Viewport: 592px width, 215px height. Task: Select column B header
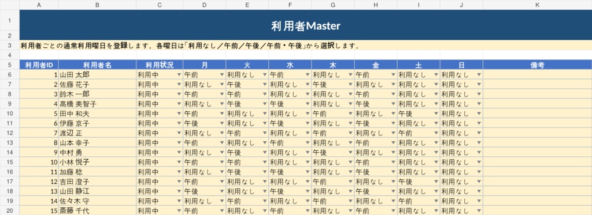tap(97, 5)
